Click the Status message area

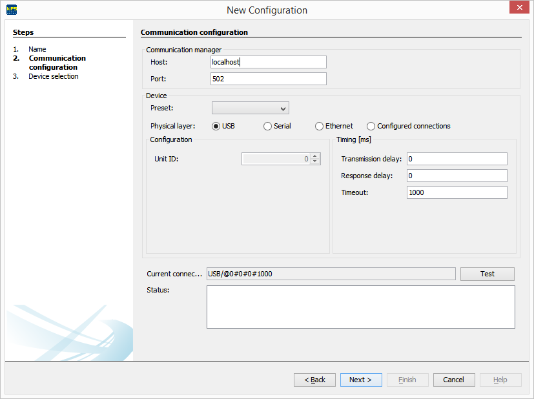[x=360, y=307]
